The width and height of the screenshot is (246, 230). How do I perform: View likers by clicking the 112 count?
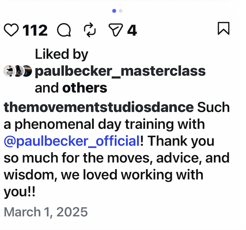35,30
